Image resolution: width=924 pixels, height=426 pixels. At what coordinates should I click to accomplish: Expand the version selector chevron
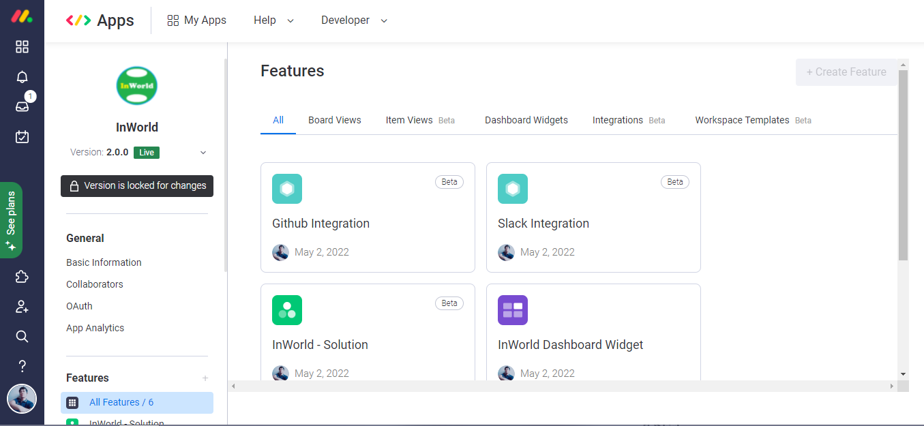coord(203,153)
